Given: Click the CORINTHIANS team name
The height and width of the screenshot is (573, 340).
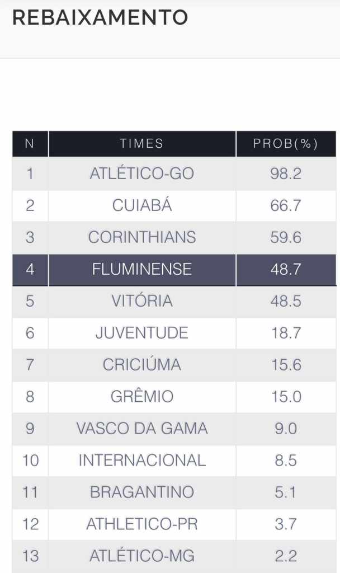Looking at the screenshot, I should coord(142,237).
